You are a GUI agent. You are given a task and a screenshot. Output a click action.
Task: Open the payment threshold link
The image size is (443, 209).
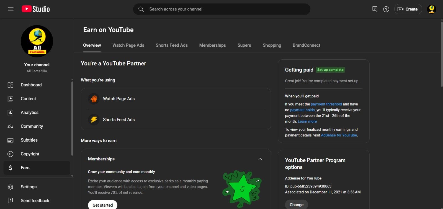326,104
